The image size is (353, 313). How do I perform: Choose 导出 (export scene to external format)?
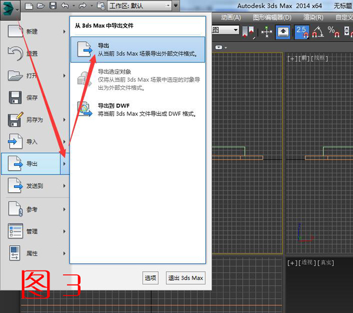point(138,50)
